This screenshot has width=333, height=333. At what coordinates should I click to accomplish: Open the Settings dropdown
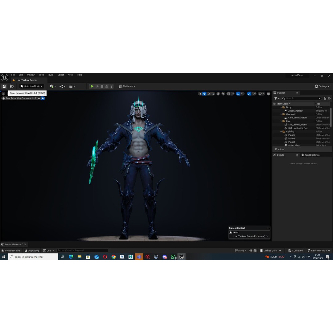pos(322,86)
